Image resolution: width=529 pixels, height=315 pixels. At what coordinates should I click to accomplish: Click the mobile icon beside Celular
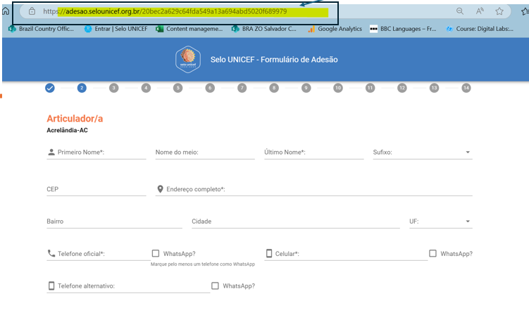click(269, 253)
